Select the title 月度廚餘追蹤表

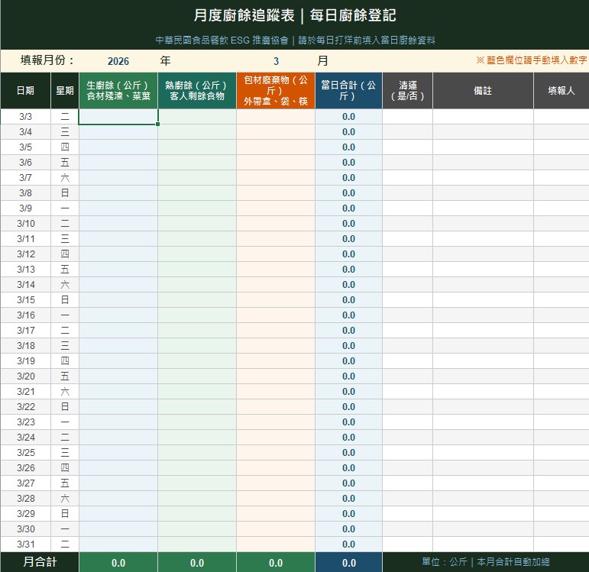coord(294,16)
